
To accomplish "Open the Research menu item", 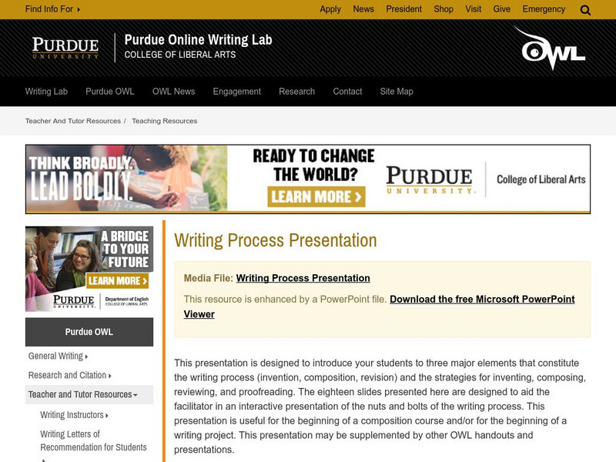I will click(x=297, y=92).
